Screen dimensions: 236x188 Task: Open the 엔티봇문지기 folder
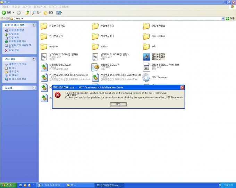coord(103,26)
